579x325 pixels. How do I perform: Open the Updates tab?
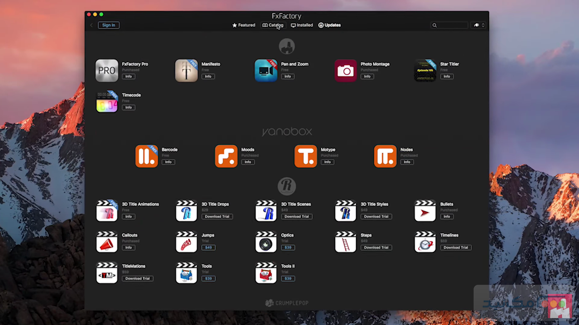330,25
